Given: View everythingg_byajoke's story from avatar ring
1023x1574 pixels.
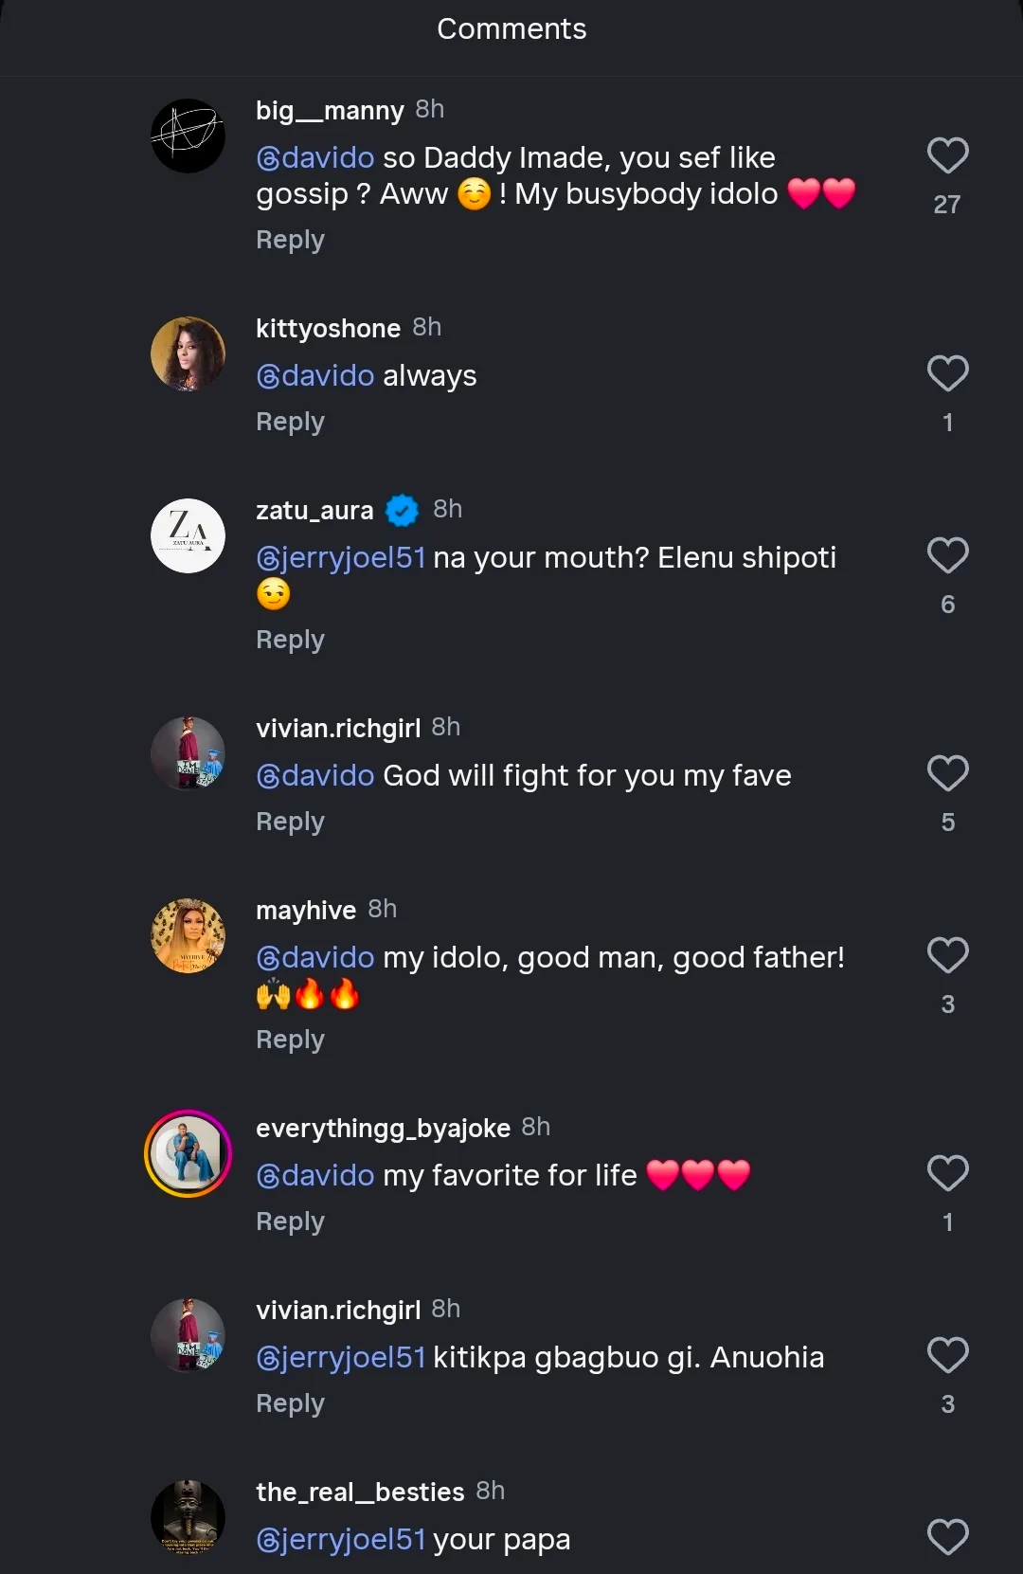Looking at the screenshot, I should point(188,1153).
